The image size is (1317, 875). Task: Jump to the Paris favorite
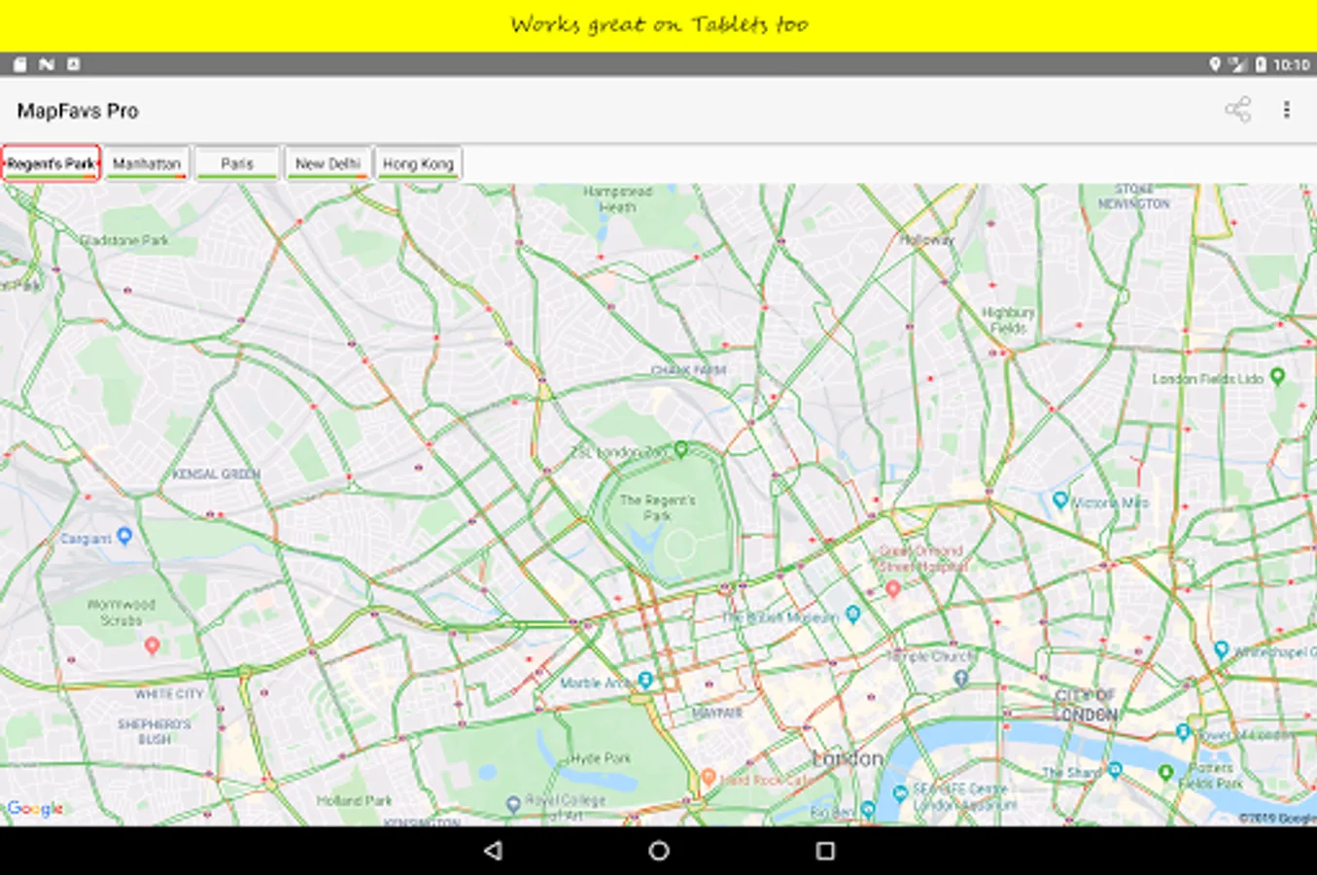(x=237, y=163)
